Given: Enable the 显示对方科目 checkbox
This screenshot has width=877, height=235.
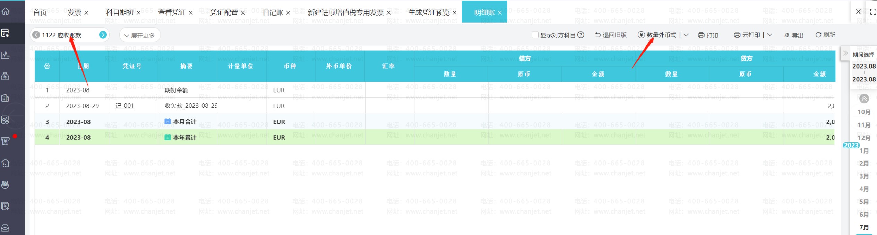Looking at the screenshot, I should 535,35.
